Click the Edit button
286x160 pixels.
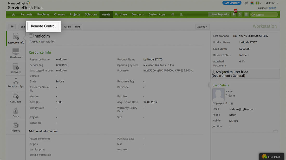[22, 27]
